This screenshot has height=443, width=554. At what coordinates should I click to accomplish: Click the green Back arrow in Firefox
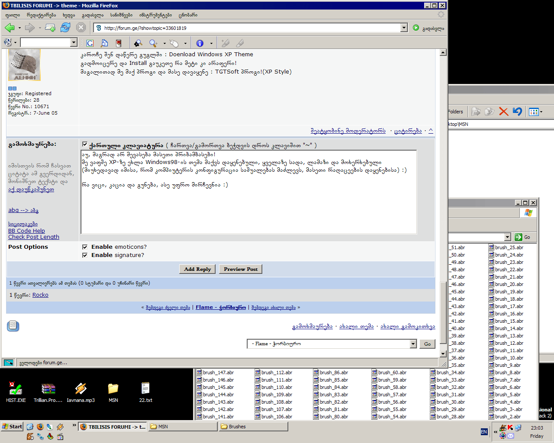[10, 28]
